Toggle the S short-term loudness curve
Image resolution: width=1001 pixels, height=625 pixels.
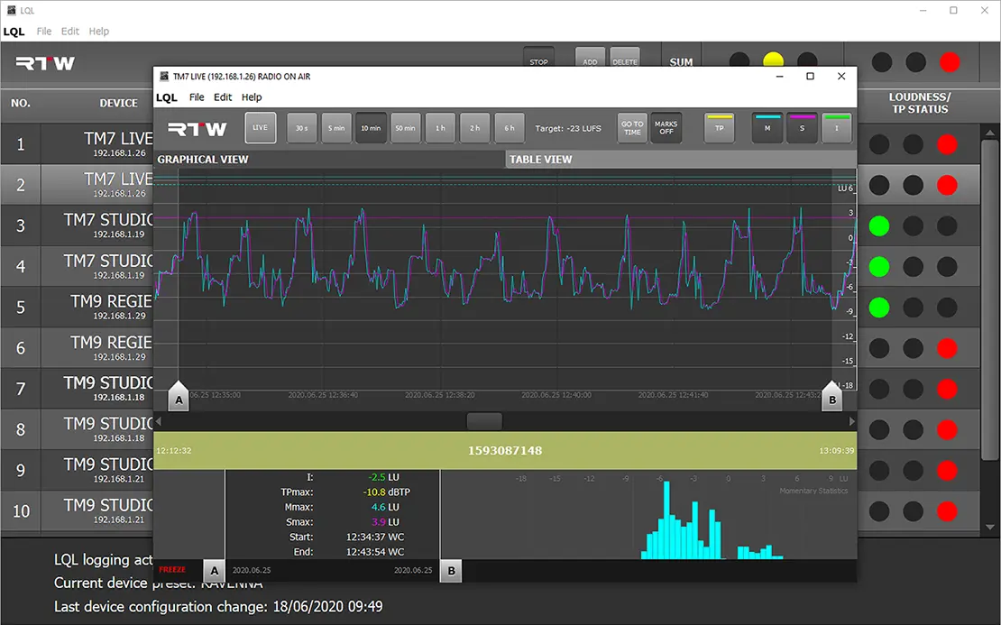[802, 128]
